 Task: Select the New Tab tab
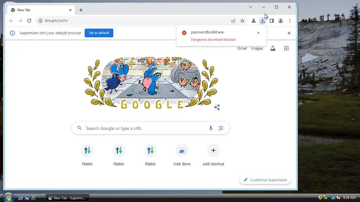point(41,10)
